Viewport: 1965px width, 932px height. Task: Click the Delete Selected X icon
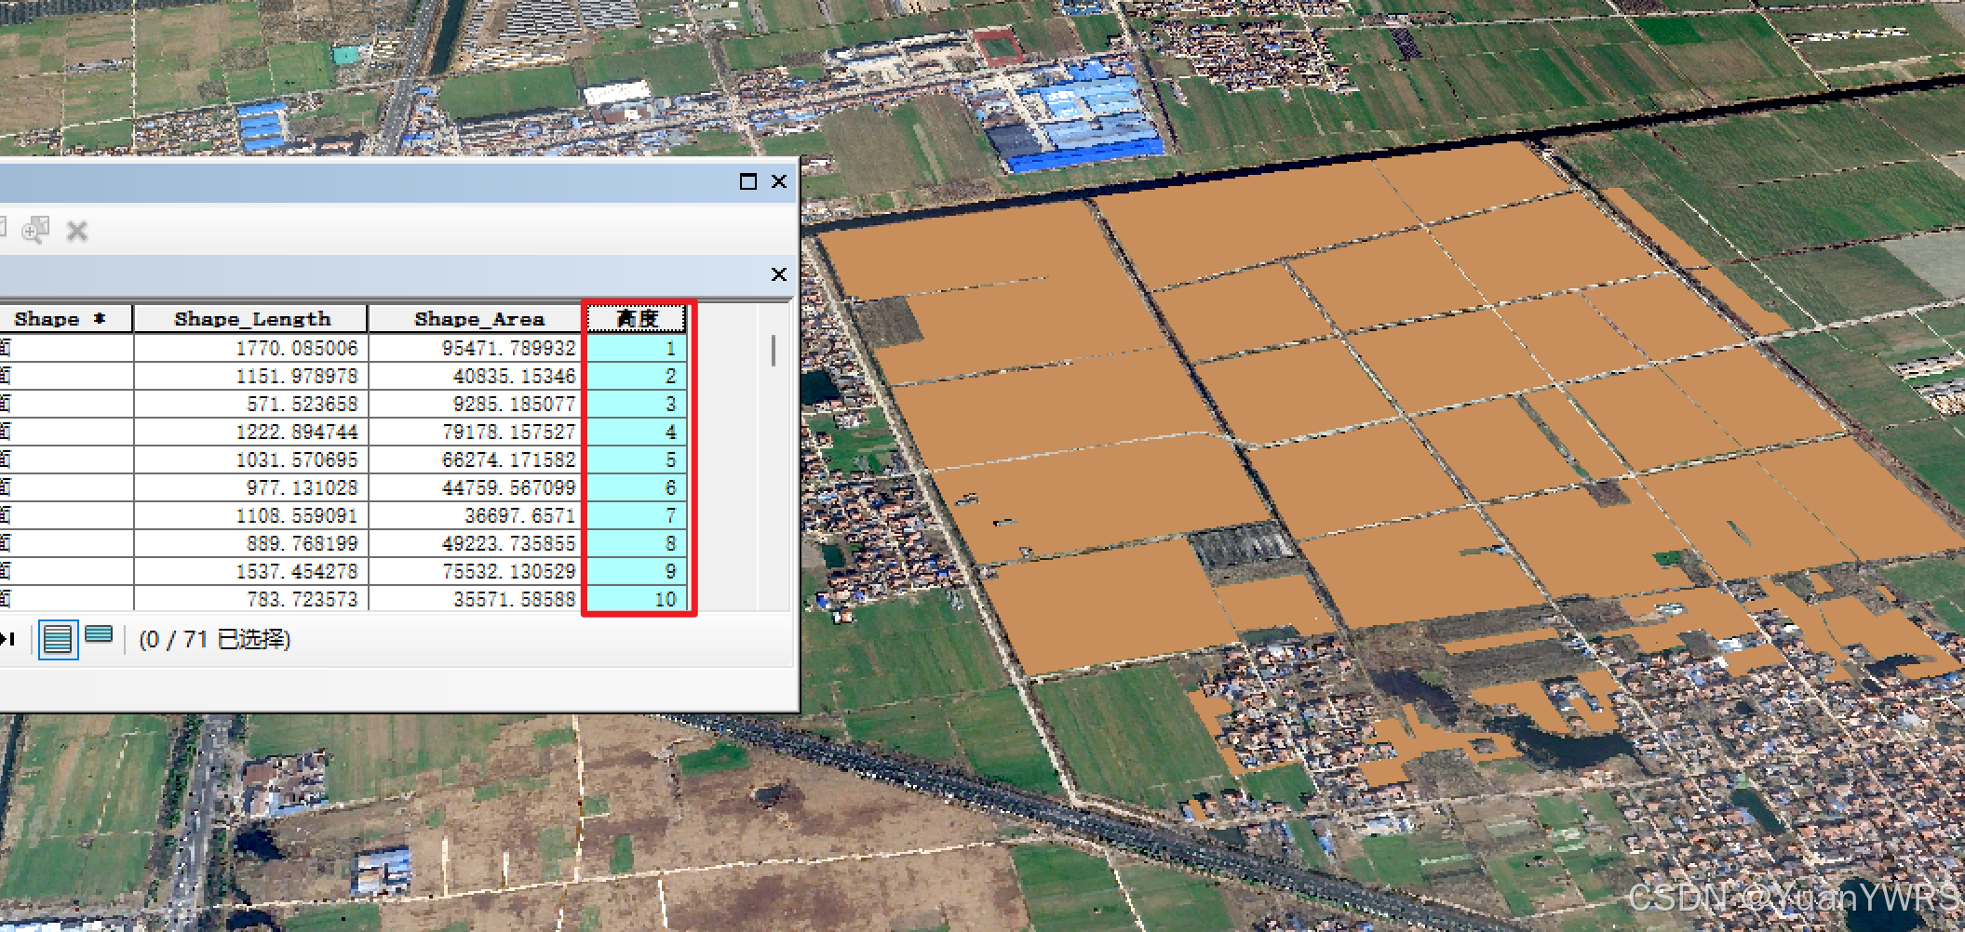(77, 231)
